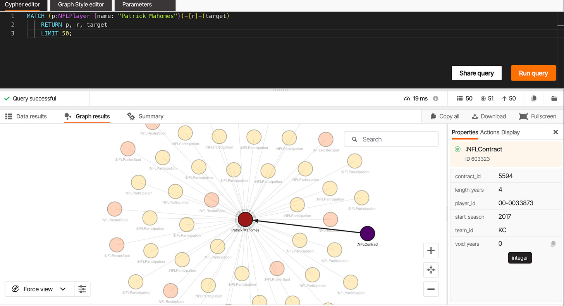Open the Summary tab
Viewport: 564px width, 306px height.
click(x=146, y=116)
